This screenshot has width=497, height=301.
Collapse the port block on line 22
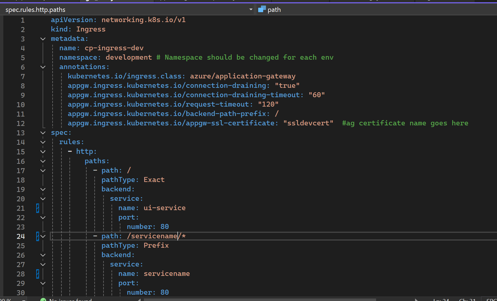click(x=43, y=218)
